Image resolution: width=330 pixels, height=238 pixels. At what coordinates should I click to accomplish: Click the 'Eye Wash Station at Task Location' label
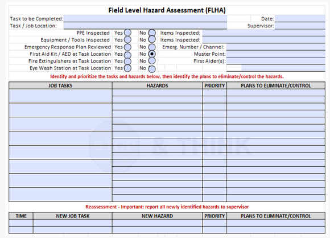[x=71, y=68]
